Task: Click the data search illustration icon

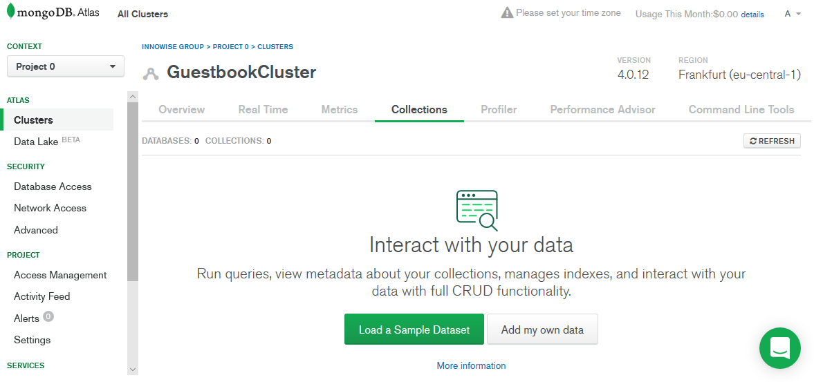Action: (477, 210)
